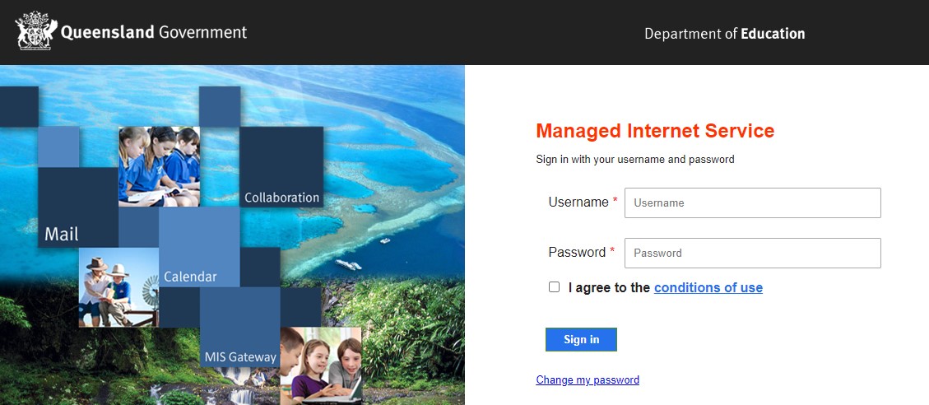Click into the Username input field

pyautogui.click(x=752, y=202)
